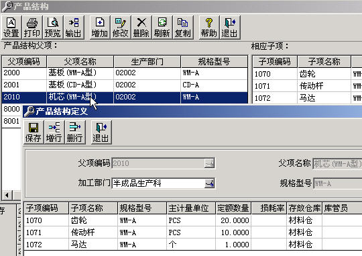Open 预览 print preview
Viewport: 362px width, 256px height.
click(x=53, y=28)
